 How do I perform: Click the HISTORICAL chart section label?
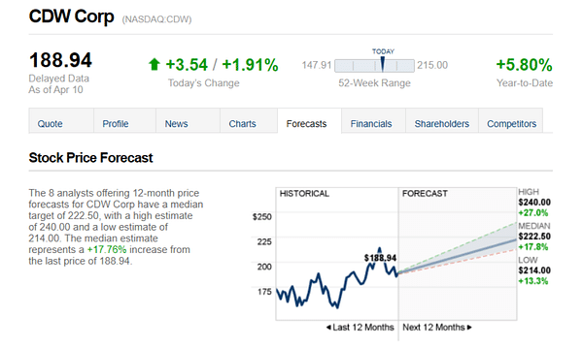pyautogui.click(x=304, y=194)
